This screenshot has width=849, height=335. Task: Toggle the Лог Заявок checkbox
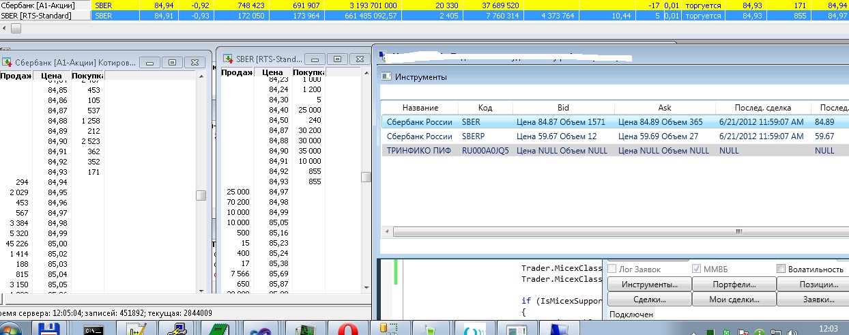pyautogui.click(x=611, y=269)
